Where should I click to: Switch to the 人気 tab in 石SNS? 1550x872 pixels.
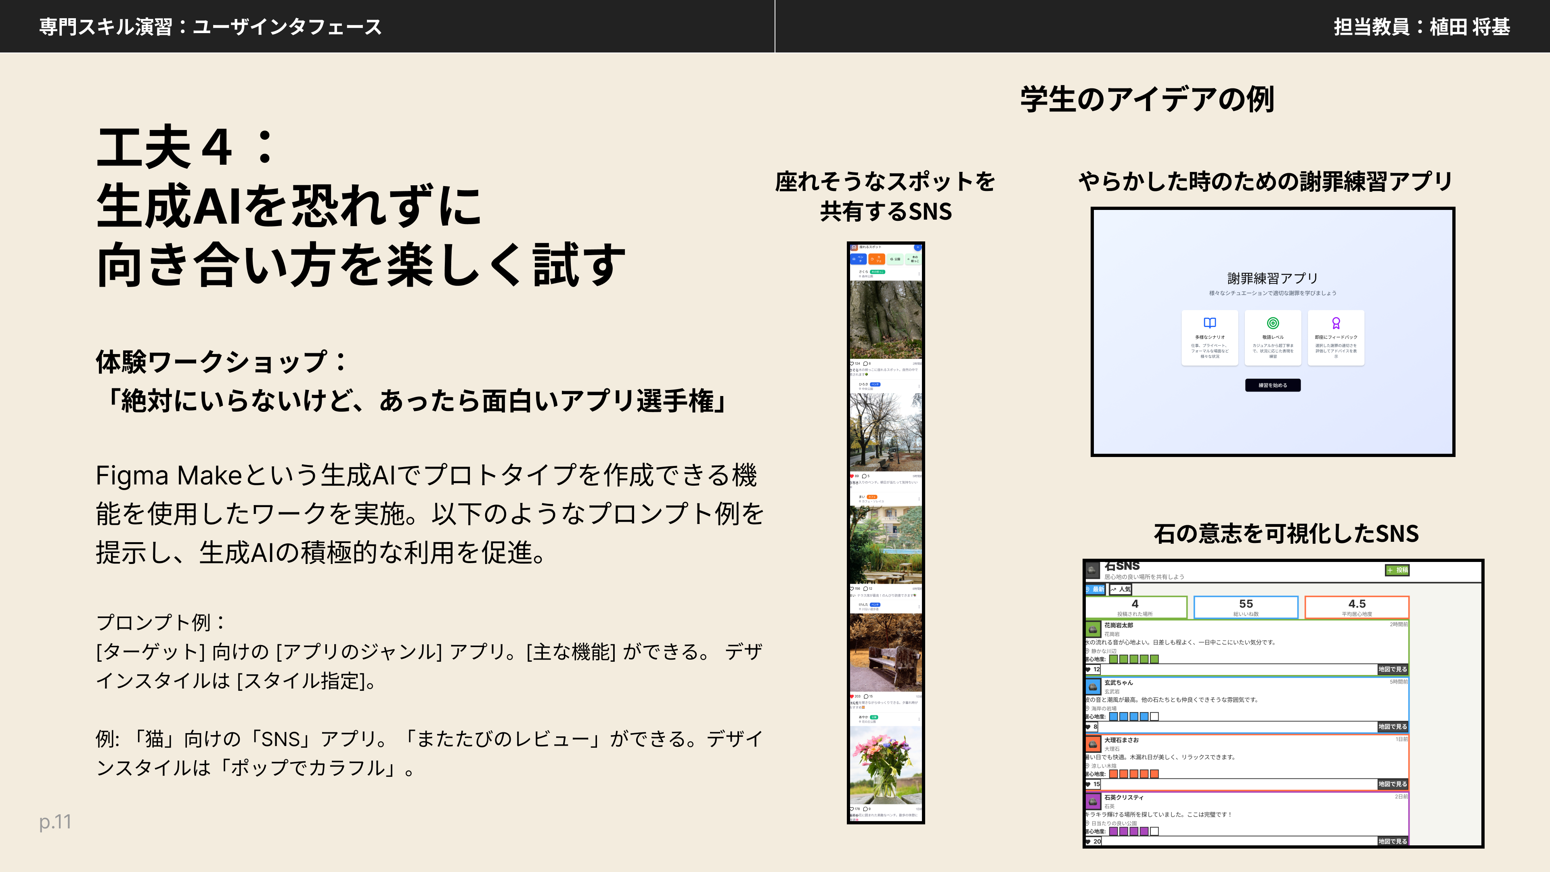pyautogui.click(x=1121, y=589)
